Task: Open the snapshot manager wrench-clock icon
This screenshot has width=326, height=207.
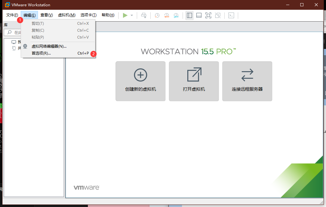Action: pos(176,15)
